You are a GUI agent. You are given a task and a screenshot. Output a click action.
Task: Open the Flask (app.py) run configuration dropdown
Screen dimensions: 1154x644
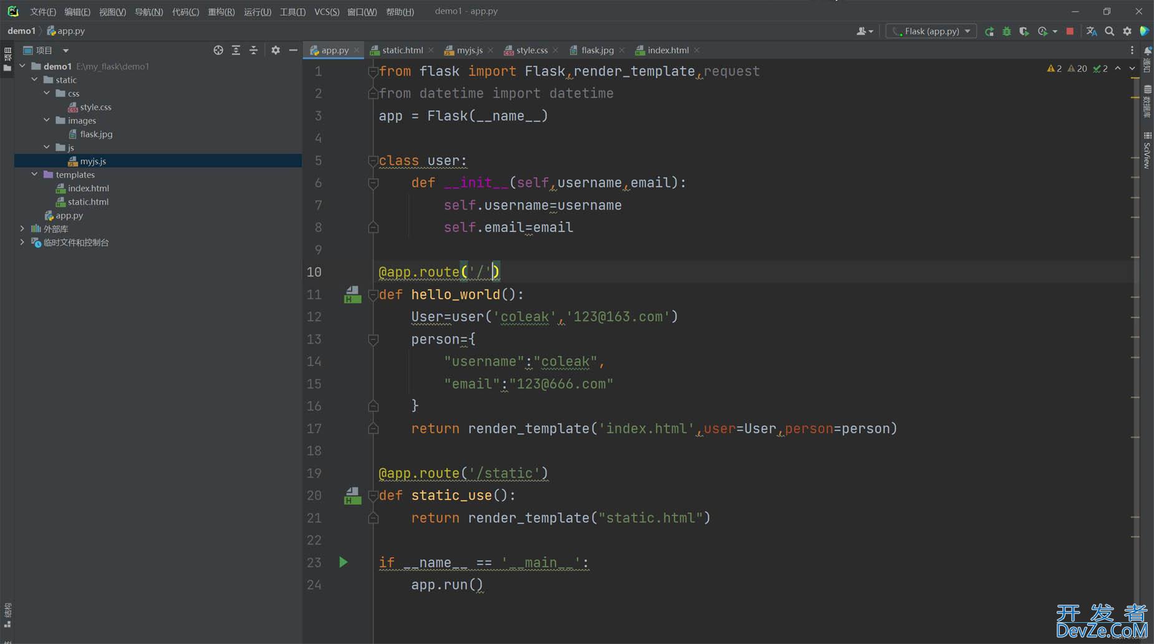[931, 31]
